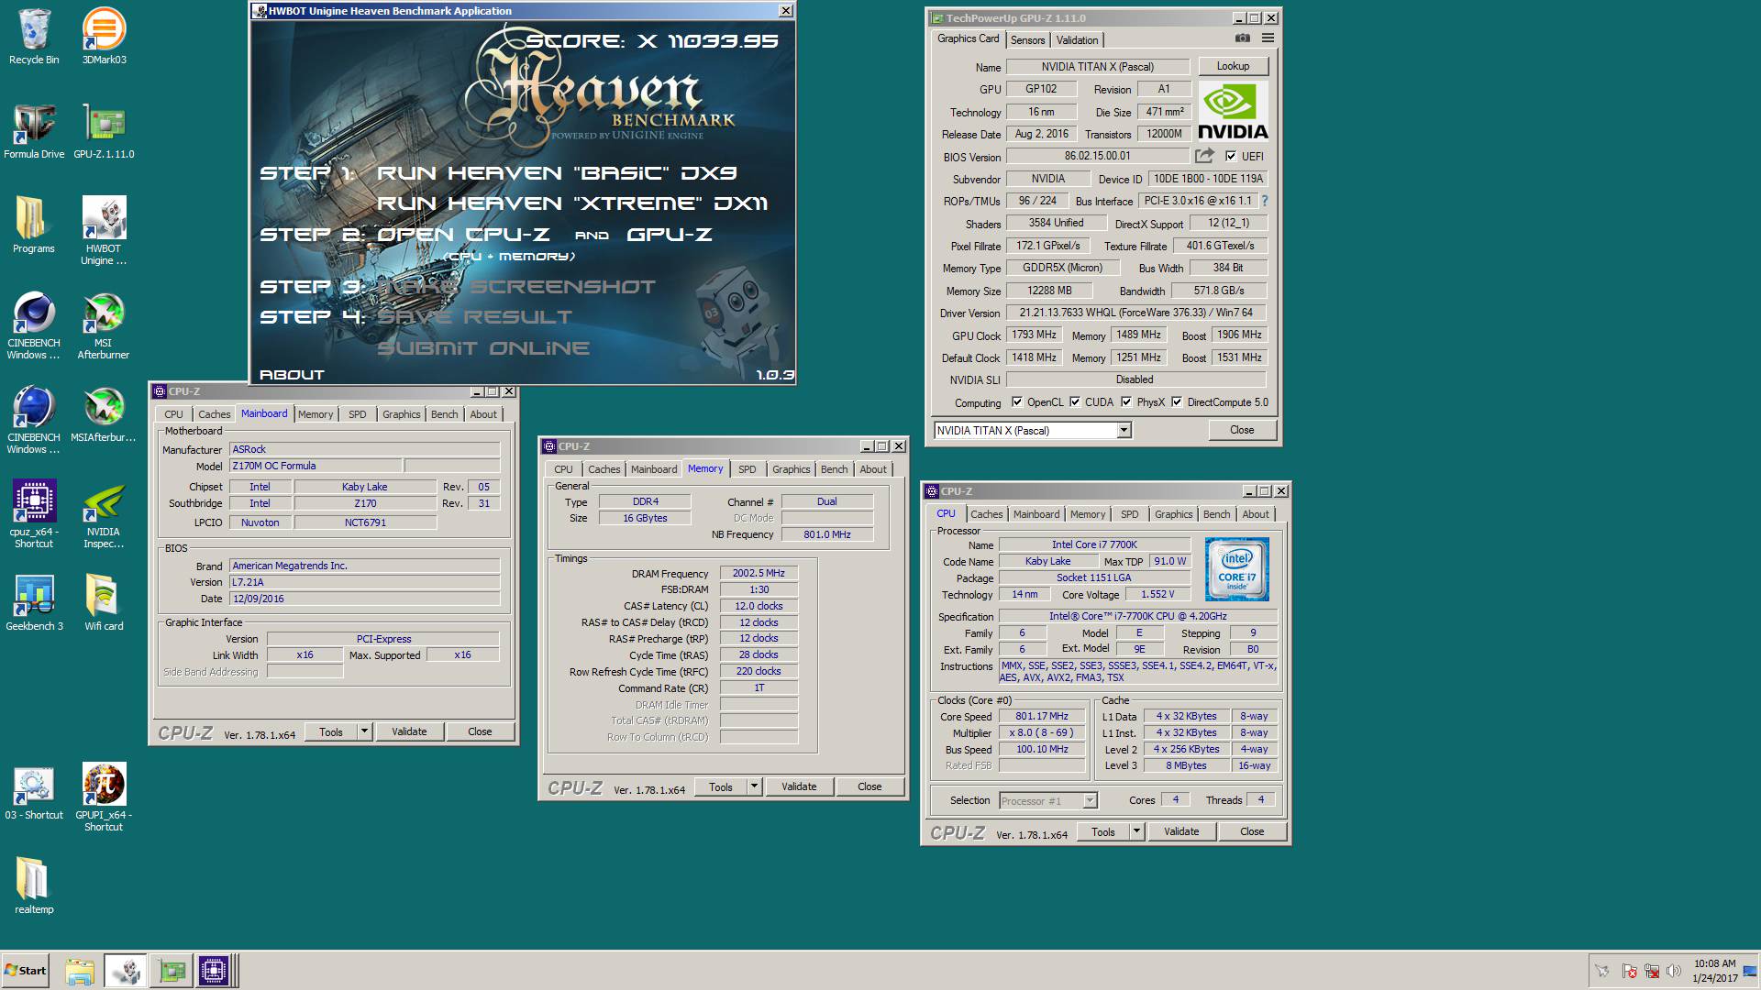
Task: Launch 3DMark03 desktop icon
Action: (x=104, y=37)
